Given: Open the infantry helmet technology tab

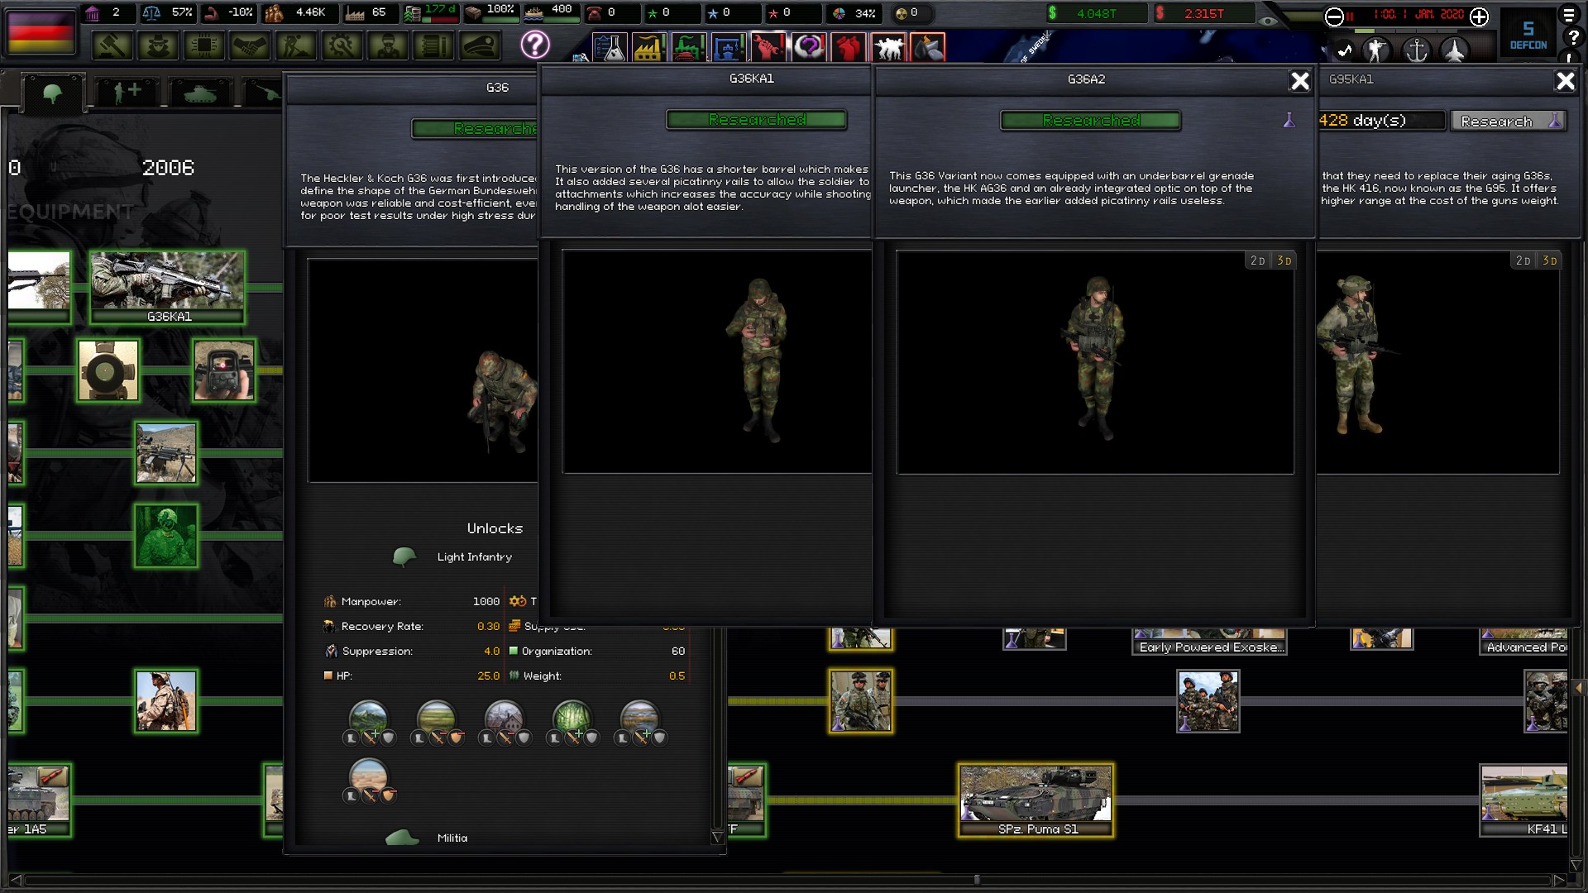Looking at the screenshot, I should (53, 93).
